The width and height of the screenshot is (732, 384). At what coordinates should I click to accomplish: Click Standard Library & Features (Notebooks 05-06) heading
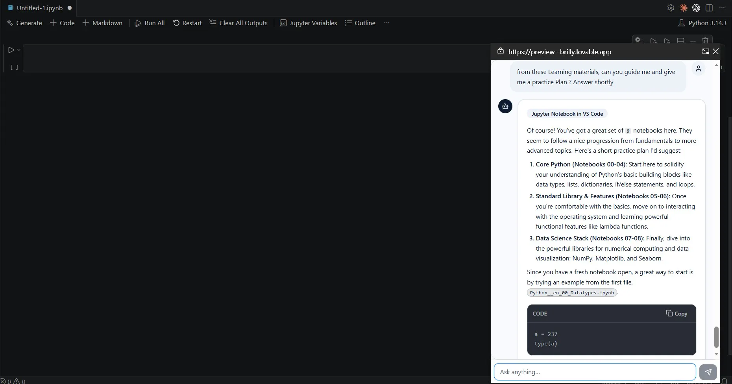(x=603, y=196)
